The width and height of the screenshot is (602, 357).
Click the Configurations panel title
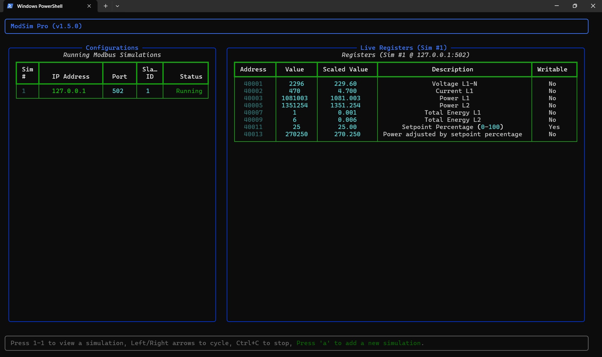click(112, 48)
